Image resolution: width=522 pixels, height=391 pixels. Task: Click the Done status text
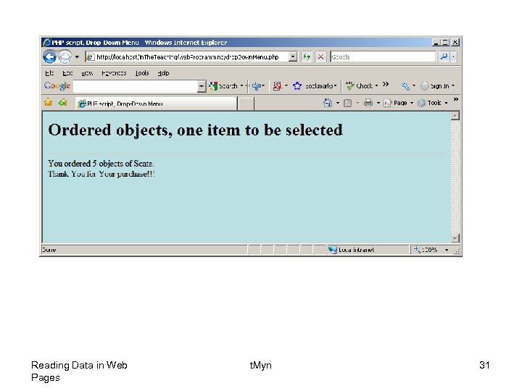pyautogui.click(x=49, y=250)
